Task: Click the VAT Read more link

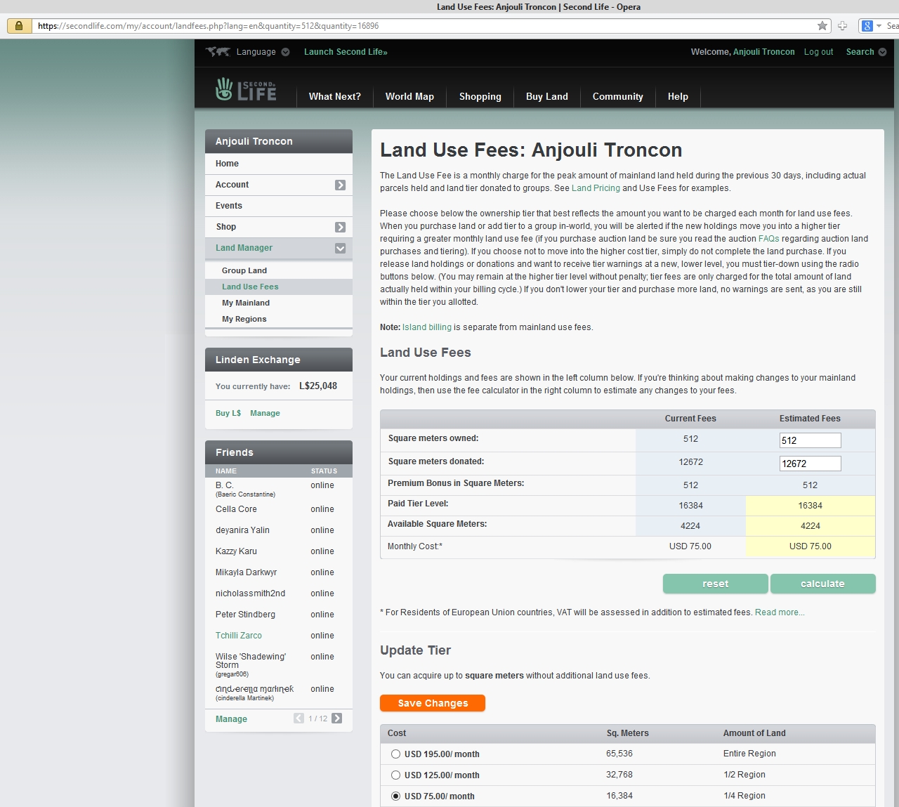Action: pyautogui.click(x=780, y=612)
